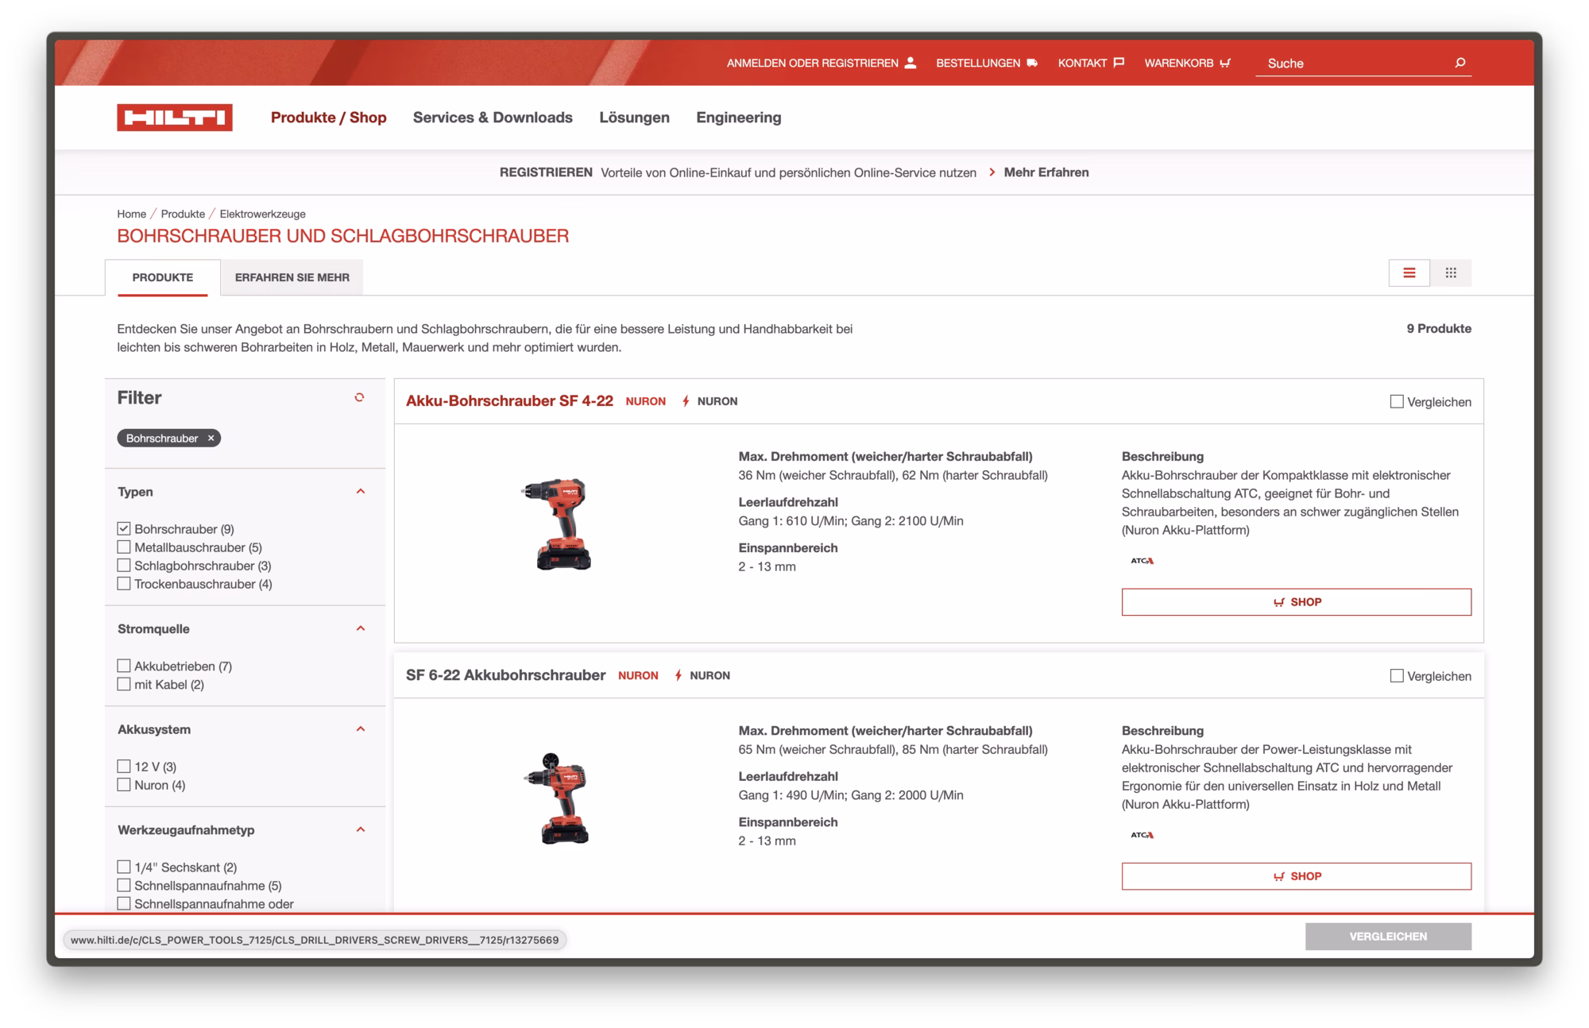This screenshot has height=1028, width=1589.
Task: Click the '9 Produkte' count text
Action: [x=1439, y=329]
